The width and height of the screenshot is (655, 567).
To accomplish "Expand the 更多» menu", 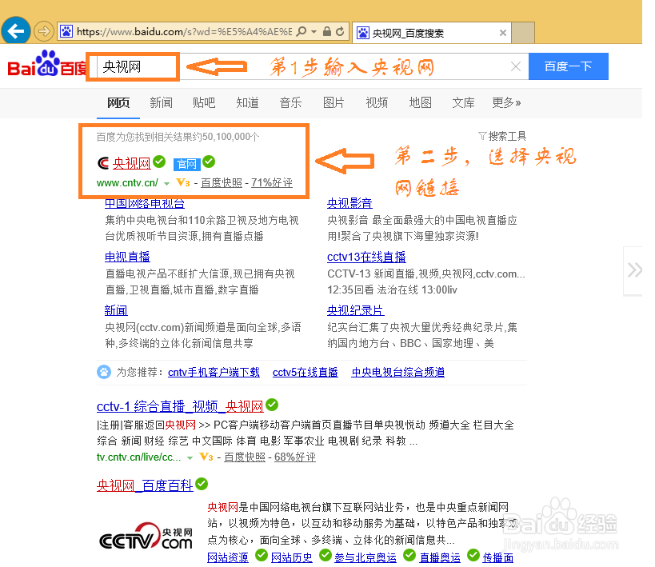I will [x=506, y=103].
